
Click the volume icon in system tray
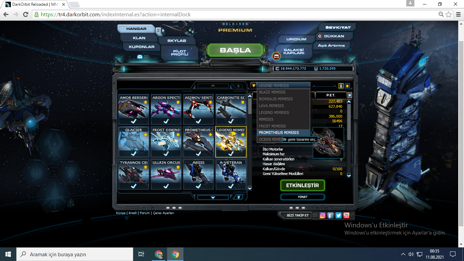pos(411,254)
